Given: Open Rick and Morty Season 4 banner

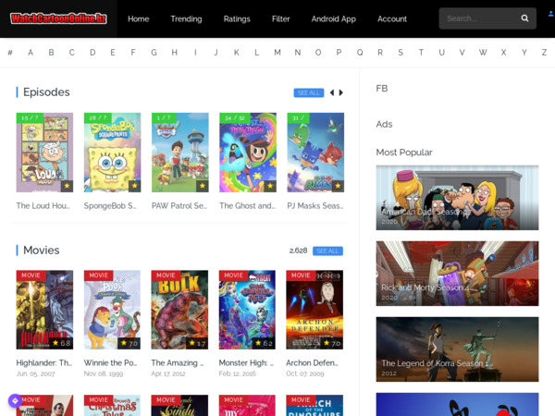Looking at the screenshot, I should (x=457, y=274).
